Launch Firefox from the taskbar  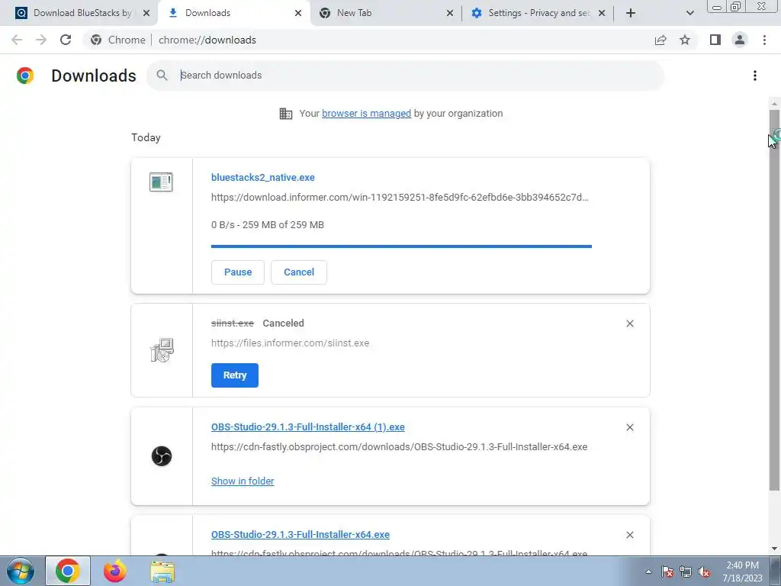pyautogui.click(x=114, y=571)
